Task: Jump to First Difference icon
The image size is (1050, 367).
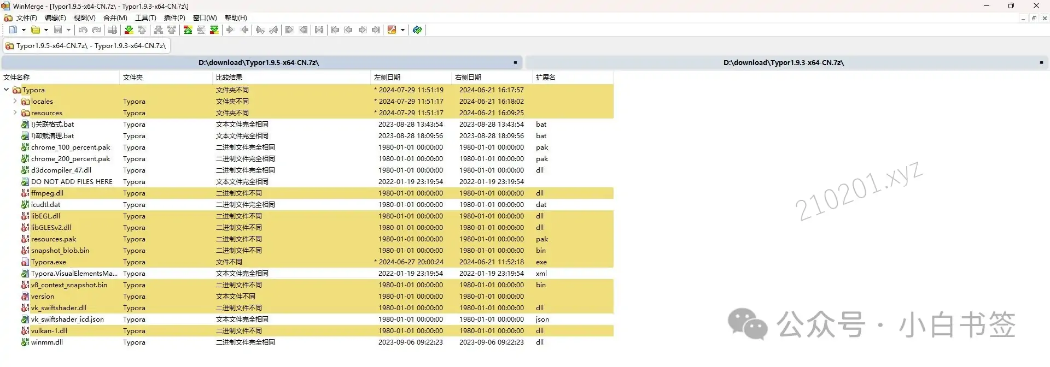Action: click(x=188, y=30)
